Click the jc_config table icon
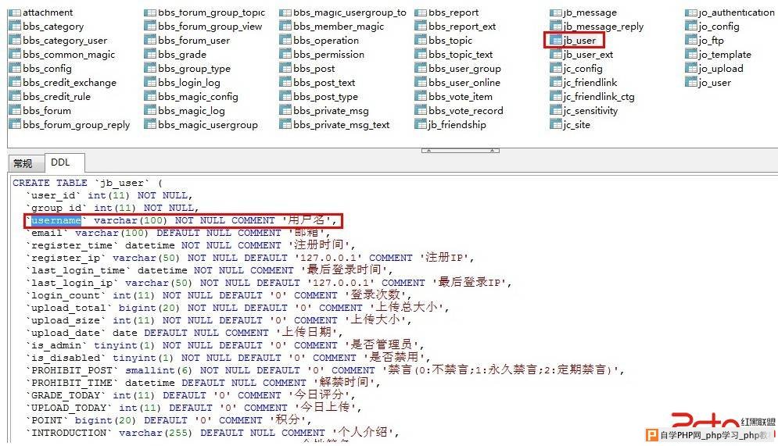This screenshot has width=778, height=446. [556, 69]
